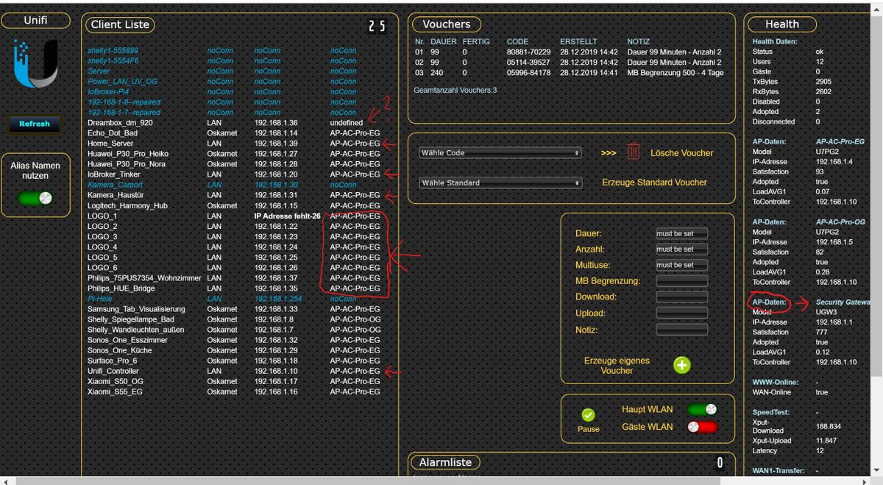Click voucher code 05996-84178
This screenshot has height=485, width=883.
pyautogui.click(x=528, y=73)
